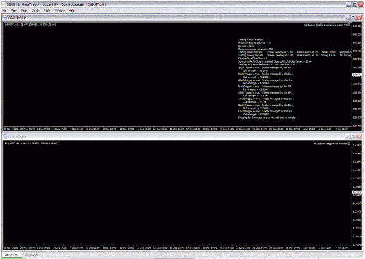Click the GBPJPY,H1 chart window icon

[5, 18]
